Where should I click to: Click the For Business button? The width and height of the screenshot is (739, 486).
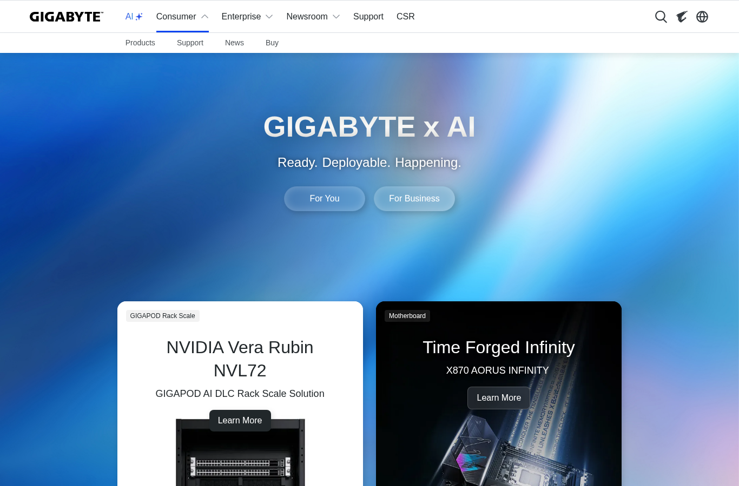coord(414,199)
